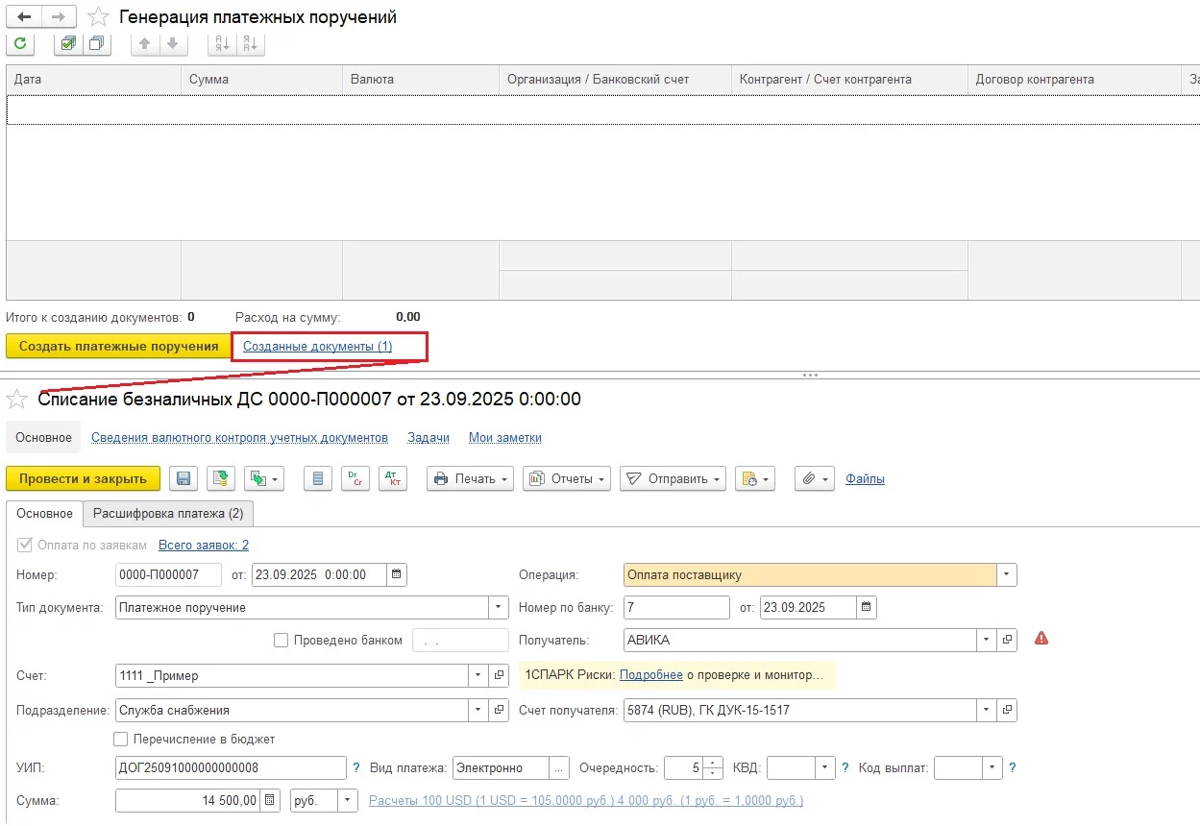The width and height of the screenshot is (1200, 826).
Task: Toggle the Проведено банком checkbox
Action: 281,641
